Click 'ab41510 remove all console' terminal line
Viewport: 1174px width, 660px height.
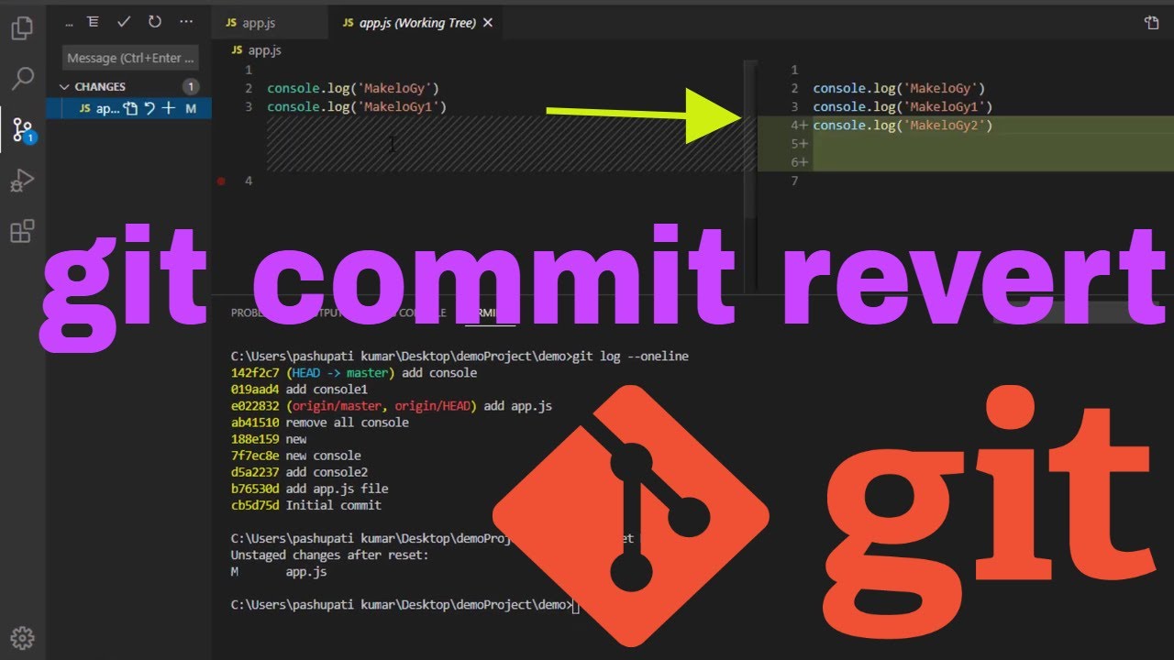[320, 423]
